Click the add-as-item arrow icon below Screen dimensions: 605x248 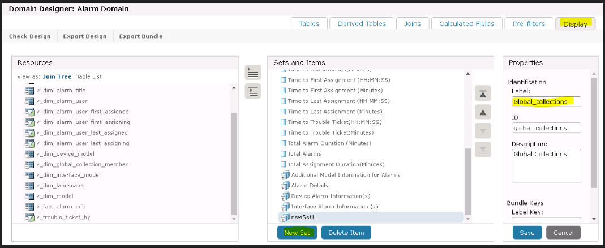tap(253, 91)
